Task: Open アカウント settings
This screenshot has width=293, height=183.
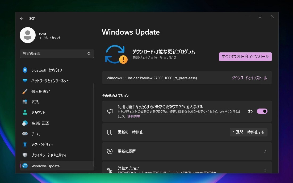Action: point(38,113)
